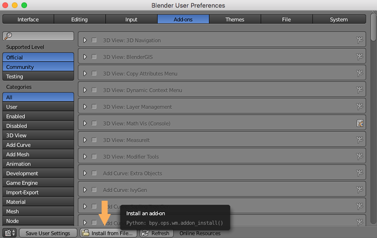Image resolution: width=377 pixels, height=238 pixels.
Task: Switch to the Editing tab
Action: pyautogui.click(x=80, y=19)
